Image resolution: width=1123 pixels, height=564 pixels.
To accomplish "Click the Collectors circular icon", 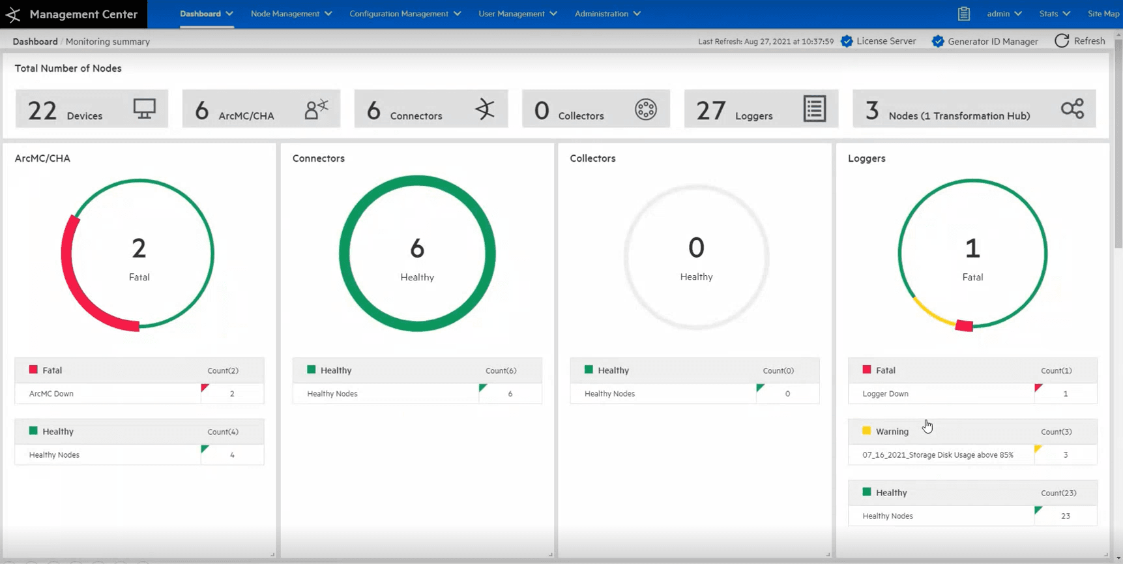I will pos(645,110).
